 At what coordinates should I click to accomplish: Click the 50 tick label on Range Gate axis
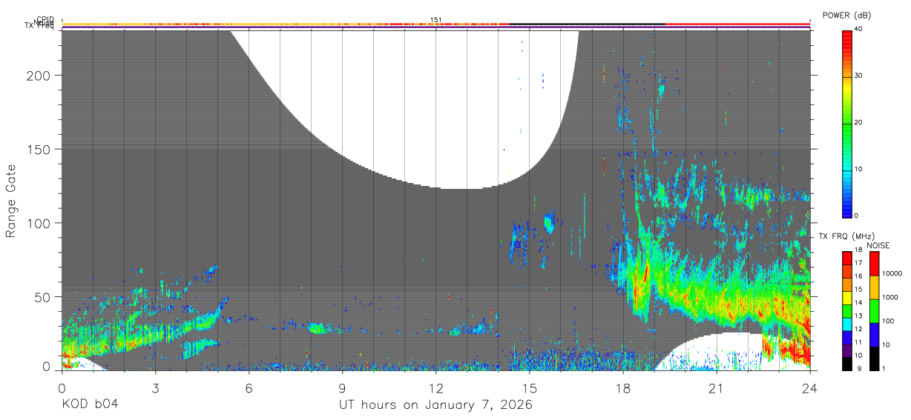(x=43, y=296)
